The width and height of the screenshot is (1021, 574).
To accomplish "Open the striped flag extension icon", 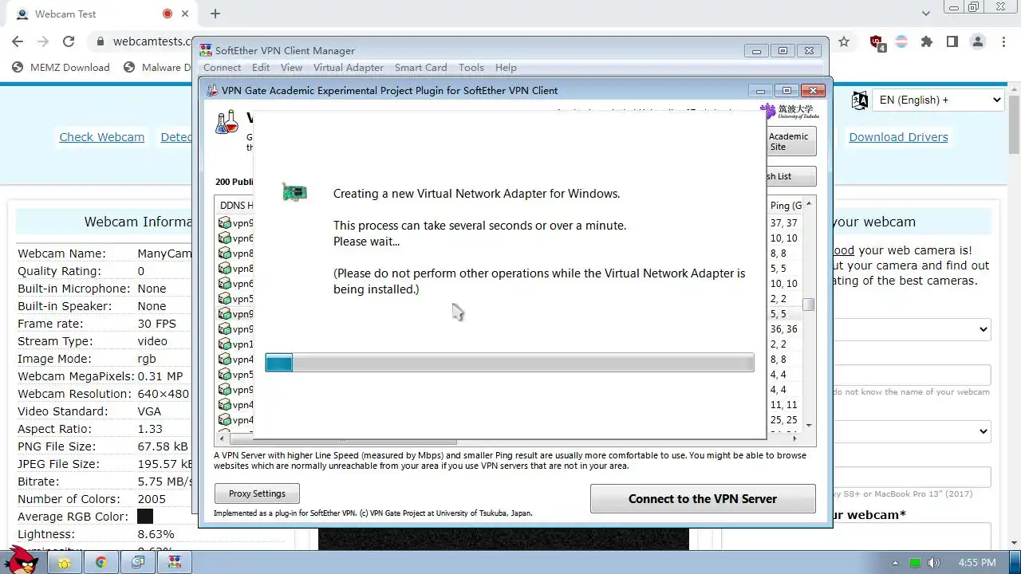I will tap(901, 41).
